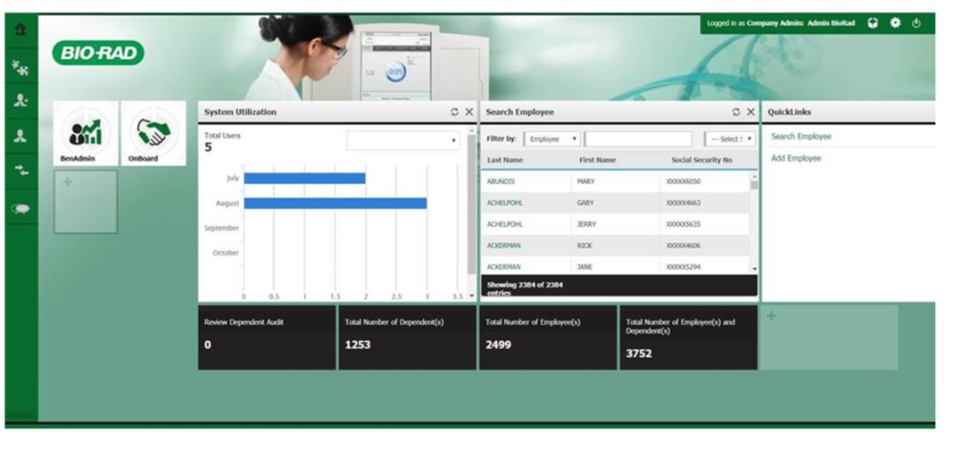The image size is (962, 450).
Task: Click the Add Employee quick link
Action: (x=796, y=159)
